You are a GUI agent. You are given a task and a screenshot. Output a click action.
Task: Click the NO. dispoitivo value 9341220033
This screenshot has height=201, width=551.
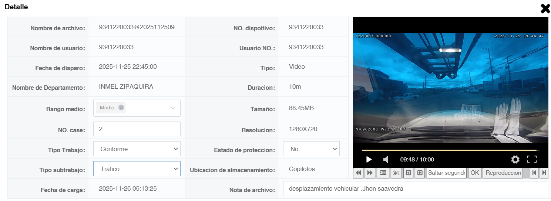click(306, 27)
